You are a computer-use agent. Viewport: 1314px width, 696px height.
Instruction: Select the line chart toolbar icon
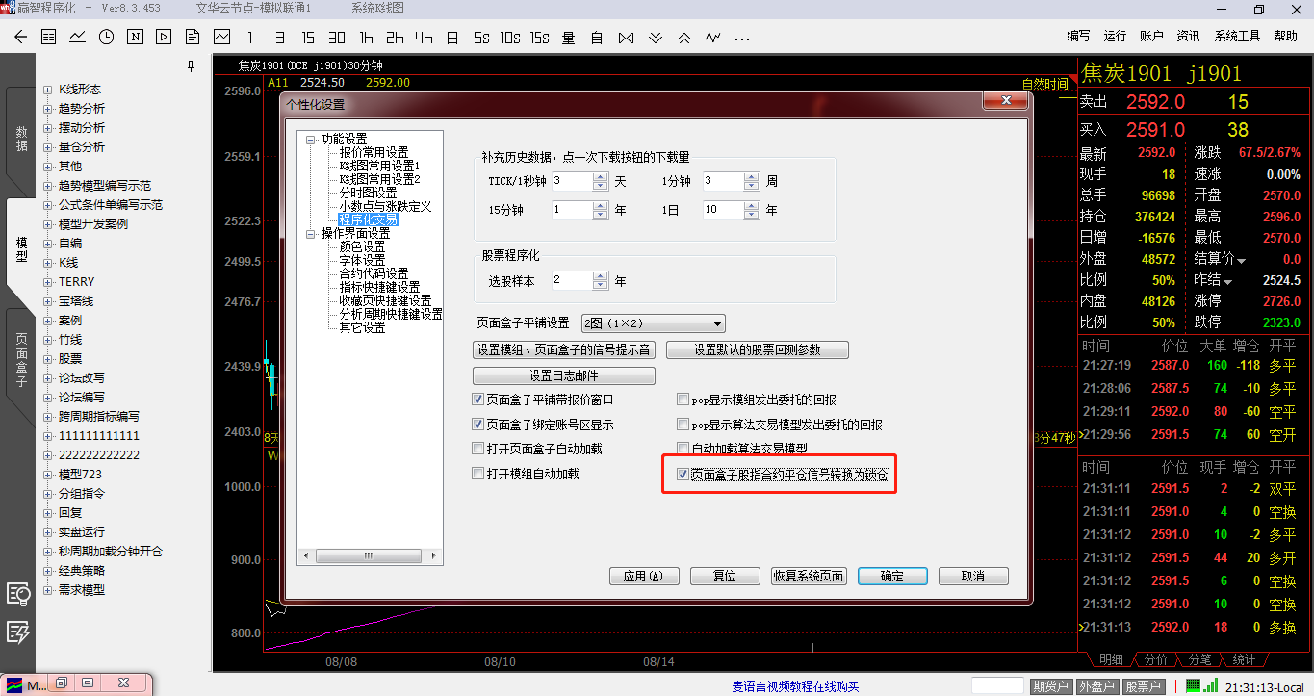77,38
